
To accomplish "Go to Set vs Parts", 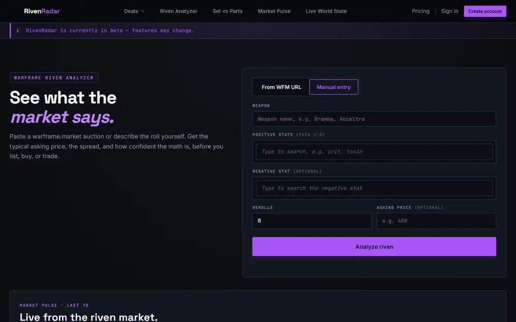I will point(228,11).
